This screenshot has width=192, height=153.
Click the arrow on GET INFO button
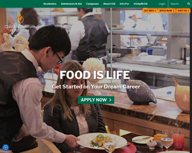pyautogui.click(x=155, y=11)
